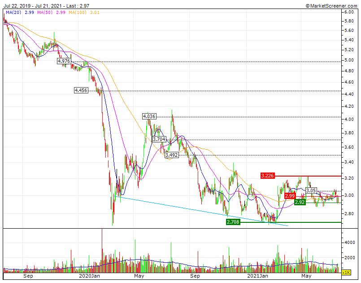The width and height of the screenshot is (361, 283).
Task: Click the 6.00 price axis value
Action: coord(349,12)
